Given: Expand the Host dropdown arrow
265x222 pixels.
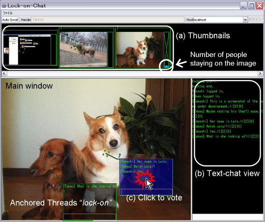Looking at the screenshot, I should click(245, 20).
